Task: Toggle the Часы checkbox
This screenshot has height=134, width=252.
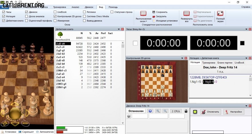Action: point(3,12)
